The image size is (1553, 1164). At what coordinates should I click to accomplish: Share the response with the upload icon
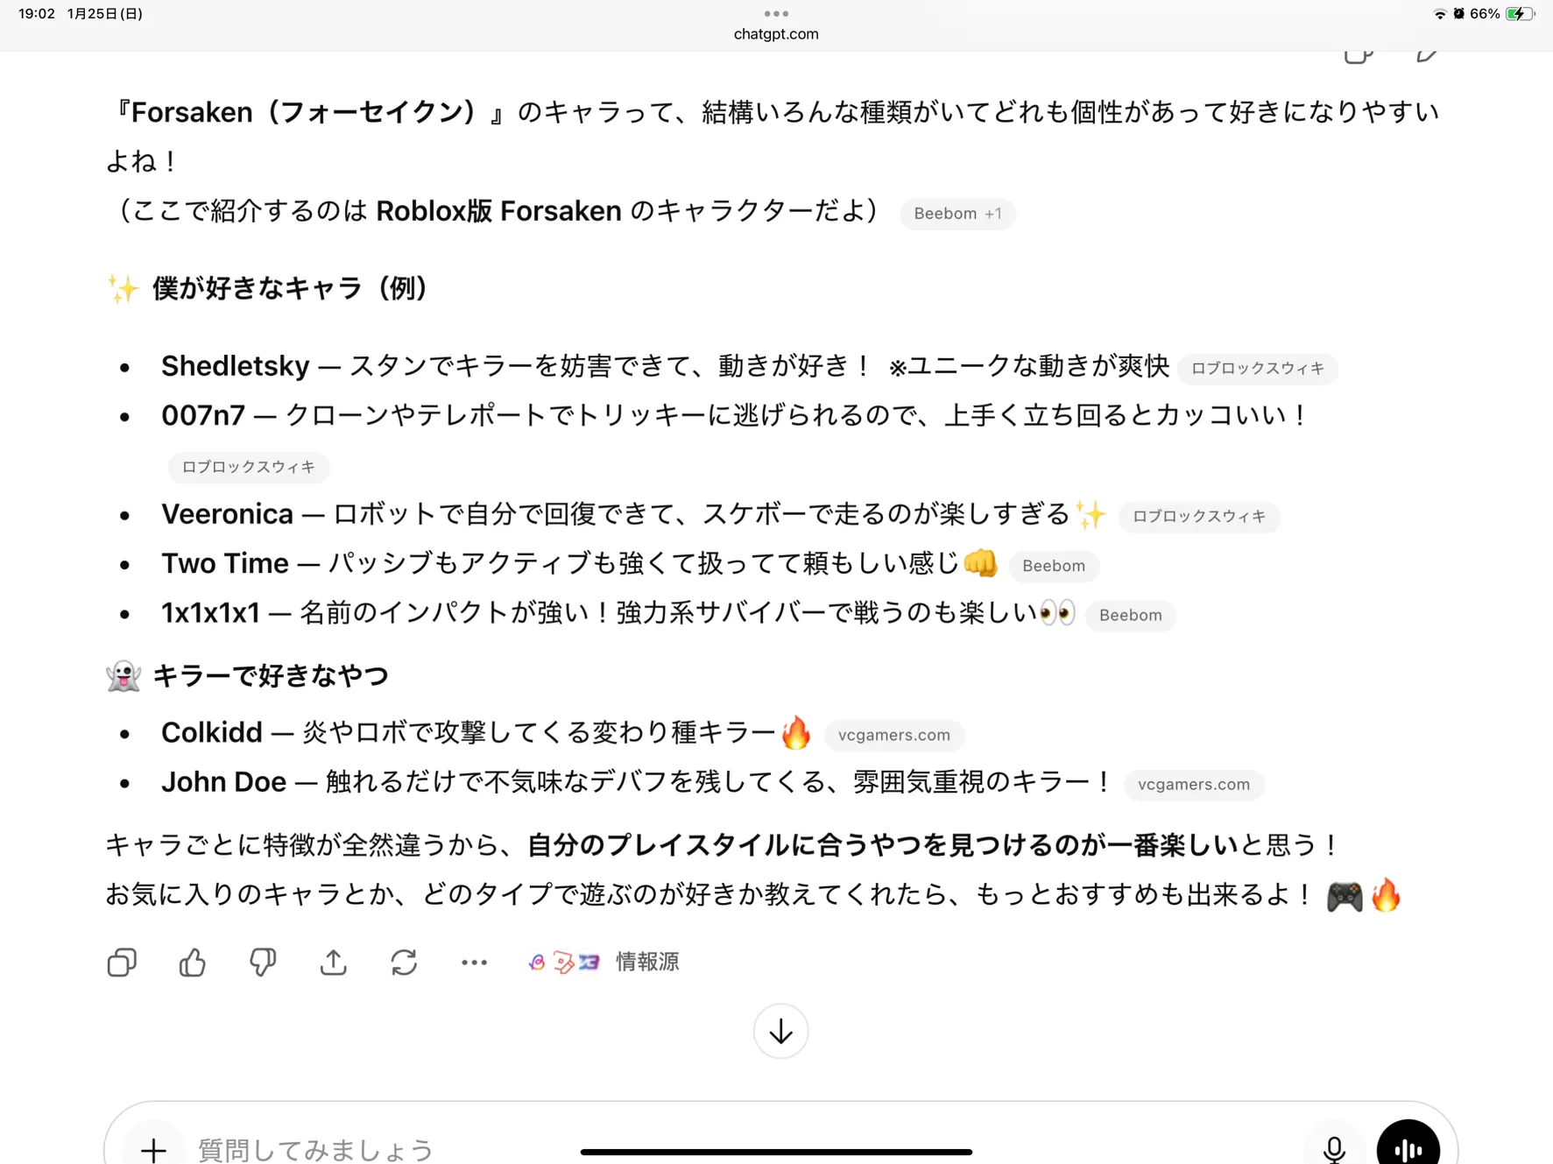(x=333, y=963)
